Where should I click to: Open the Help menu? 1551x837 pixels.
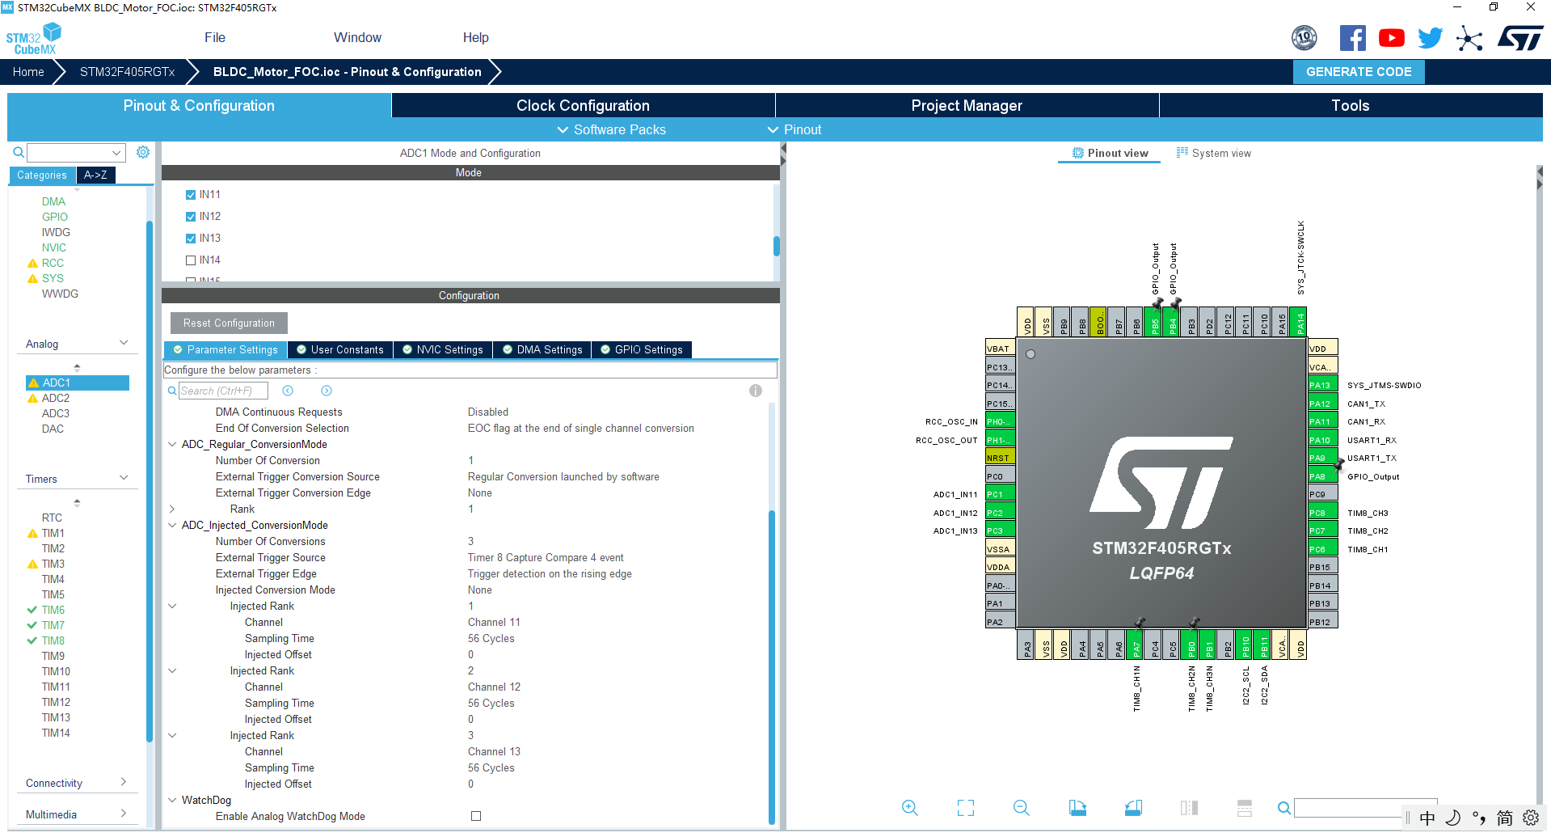point(475,37)
